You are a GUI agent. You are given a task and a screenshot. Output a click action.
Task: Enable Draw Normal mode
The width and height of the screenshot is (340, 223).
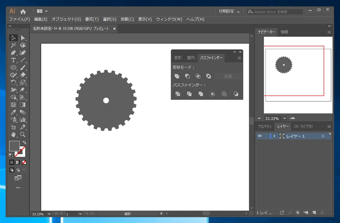12,170
